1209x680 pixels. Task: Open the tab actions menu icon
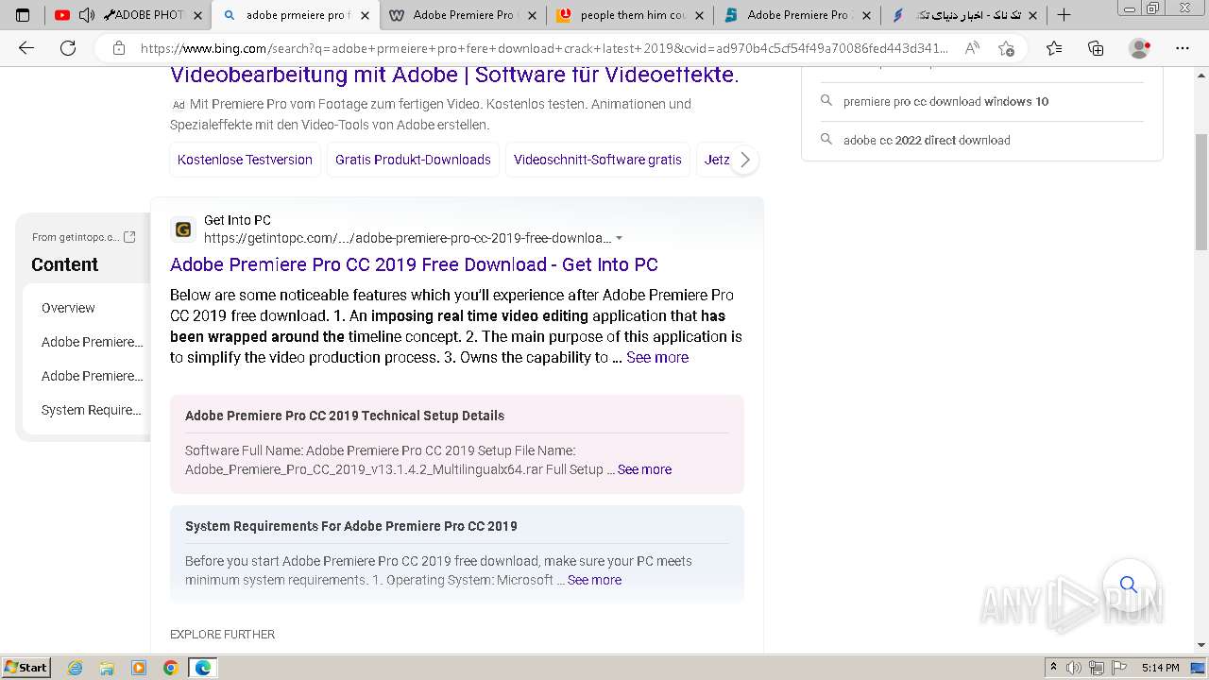click(23, 15)
